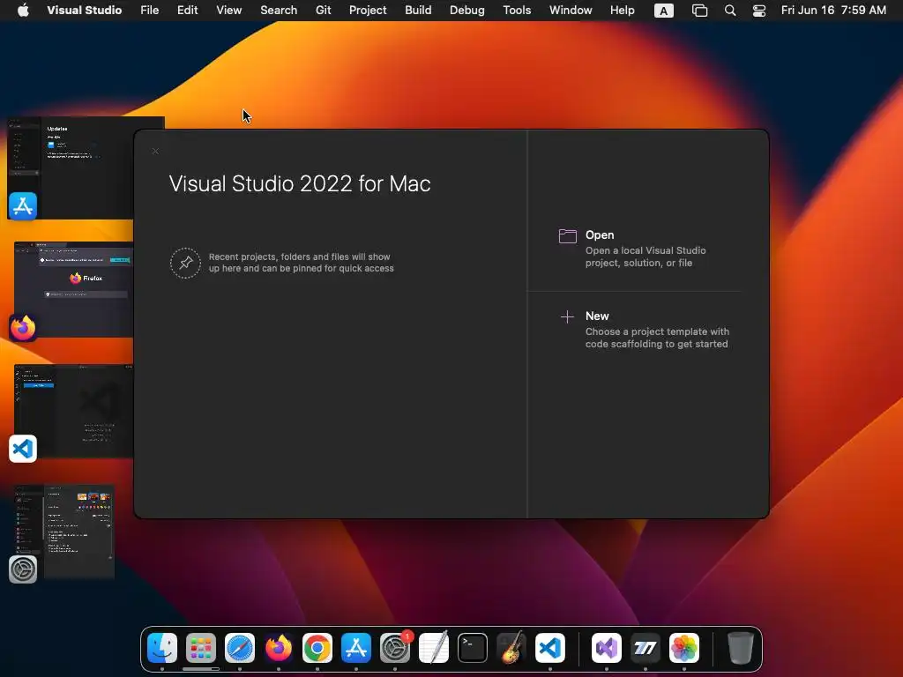Select the Firefox window thumbnail in Stage Manager
The image size is (903, 677).
coord(74,289)
